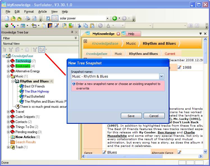This screenshot has height=166, width=210.
Task: Open the View menu
Action: click(54, 12)
